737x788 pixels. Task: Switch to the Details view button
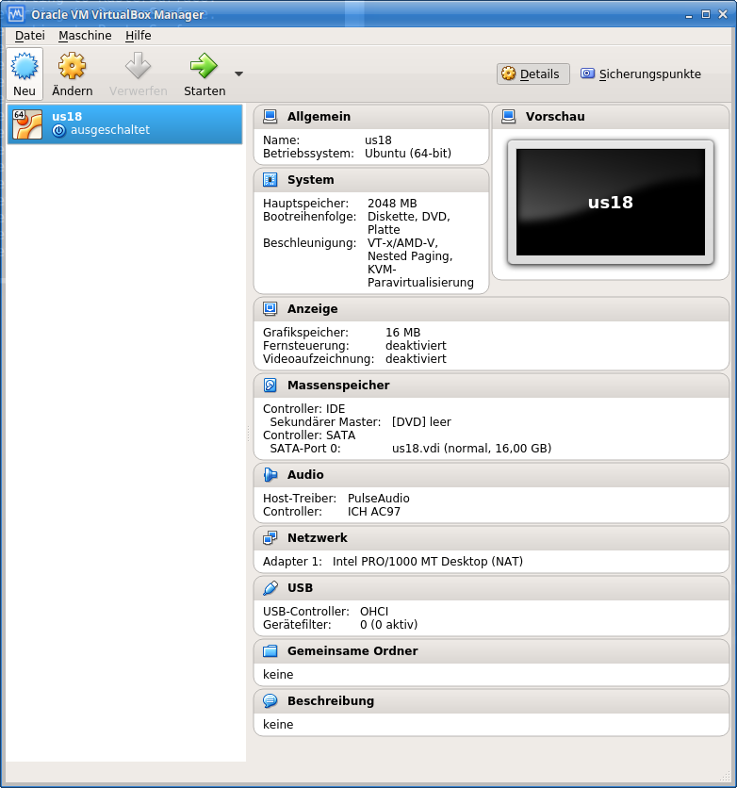(533, 74)
